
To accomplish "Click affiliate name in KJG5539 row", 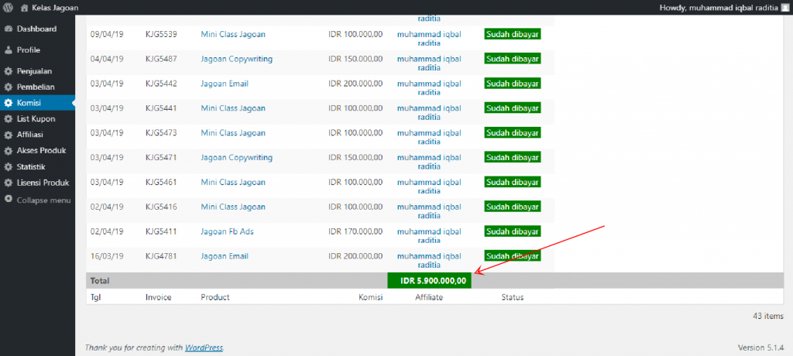I will click(429, 39).
